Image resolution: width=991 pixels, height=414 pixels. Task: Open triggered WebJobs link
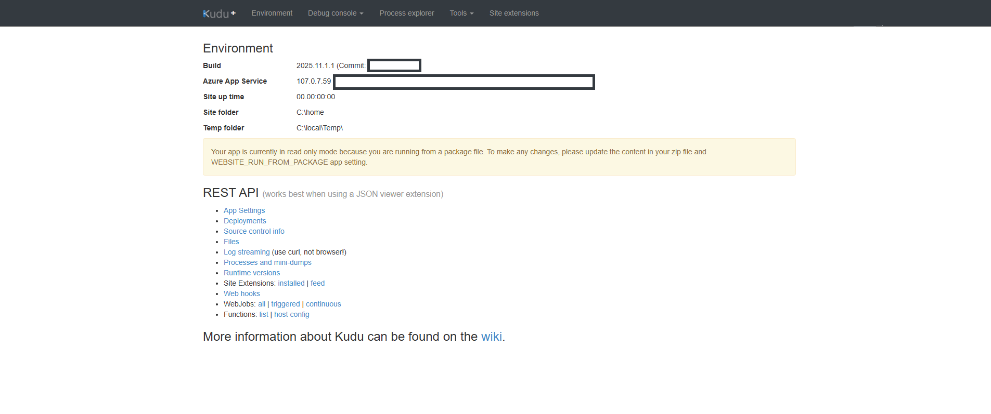tap(285, 304)
